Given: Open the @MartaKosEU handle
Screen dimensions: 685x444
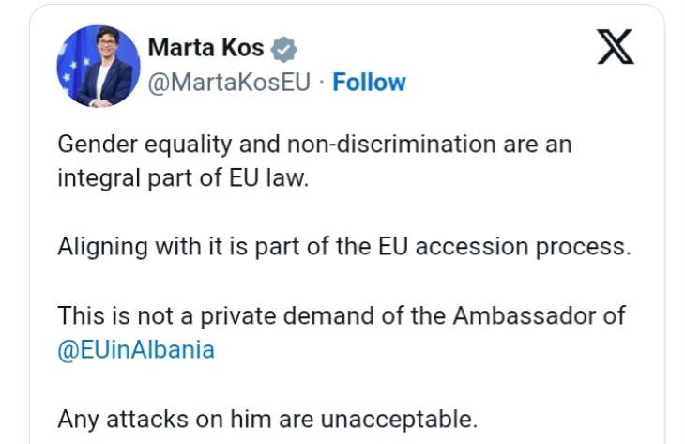Looking at the screenshot, I should (x=229, y=83).
